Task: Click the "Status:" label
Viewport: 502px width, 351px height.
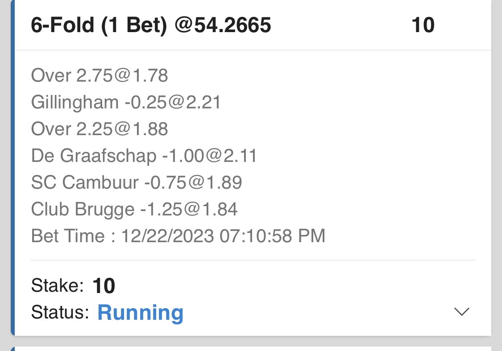Action: (x=60, y=312)
